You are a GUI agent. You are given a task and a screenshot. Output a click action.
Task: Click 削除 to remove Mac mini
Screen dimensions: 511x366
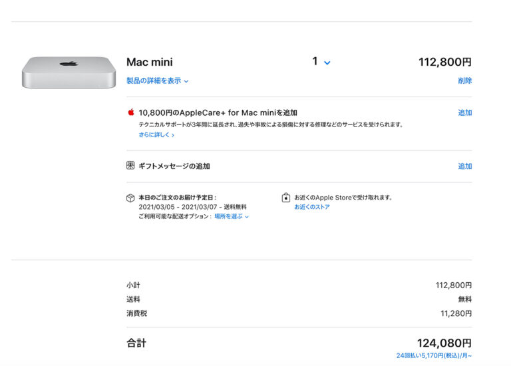464,81
